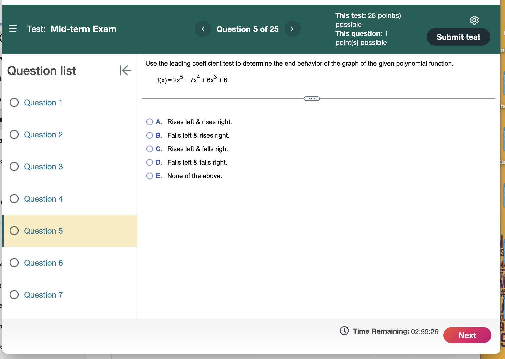Select highlighted Question 5 entry
The height and width of the screenshot is (359, 505).
43,231
